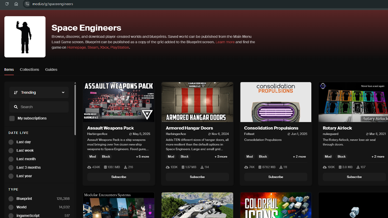Open the Colorful Icons mod thumbnail
The height and width of the screenshot is (218, 388).
275,205
